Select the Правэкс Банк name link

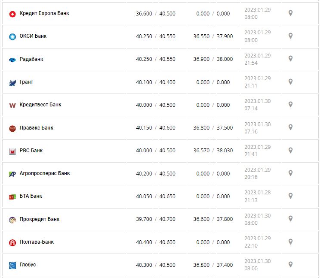coord(37,128)
